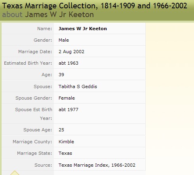Click the Marriage Date value 2 Aug 2002
Image resolution: width=194 pixels, height=175 pixels.
[71, 52]
